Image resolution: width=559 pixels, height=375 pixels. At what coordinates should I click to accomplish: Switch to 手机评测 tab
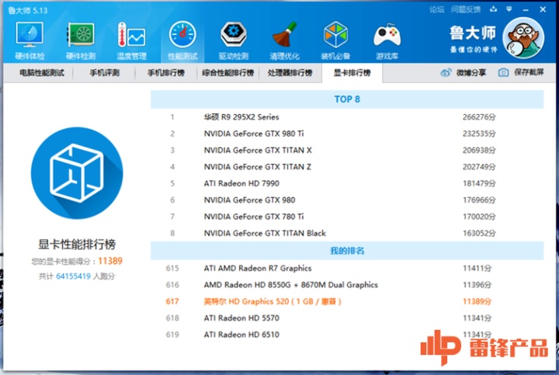point(104,73)
